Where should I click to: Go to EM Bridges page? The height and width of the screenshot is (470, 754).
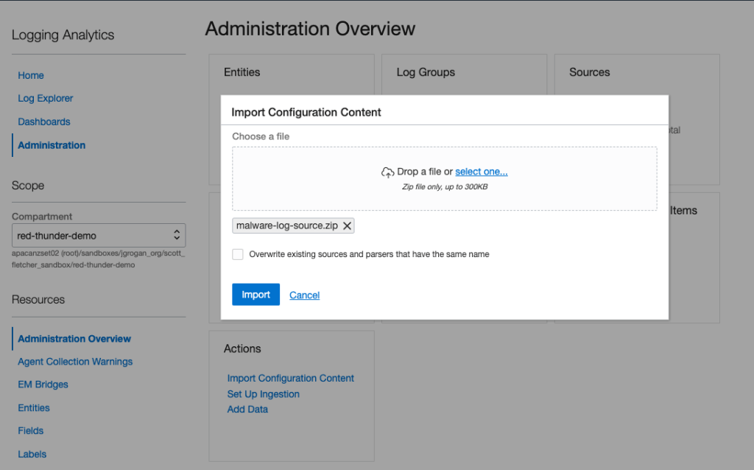tap(43, 385)
